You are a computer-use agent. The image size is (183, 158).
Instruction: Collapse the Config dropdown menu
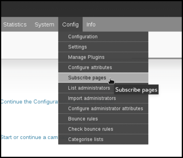click(70, 25)
